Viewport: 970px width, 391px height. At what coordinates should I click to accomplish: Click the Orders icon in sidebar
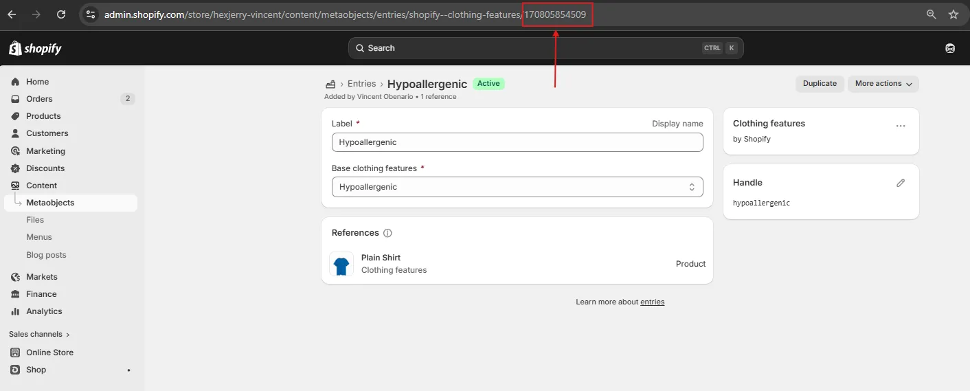[x=15, y=99]
